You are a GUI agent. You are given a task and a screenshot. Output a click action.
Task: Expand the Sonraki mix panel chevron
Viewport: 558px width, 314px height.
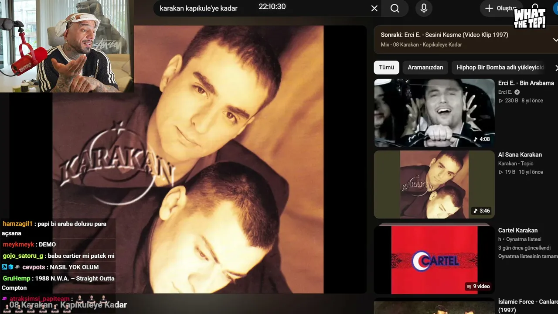555,40
